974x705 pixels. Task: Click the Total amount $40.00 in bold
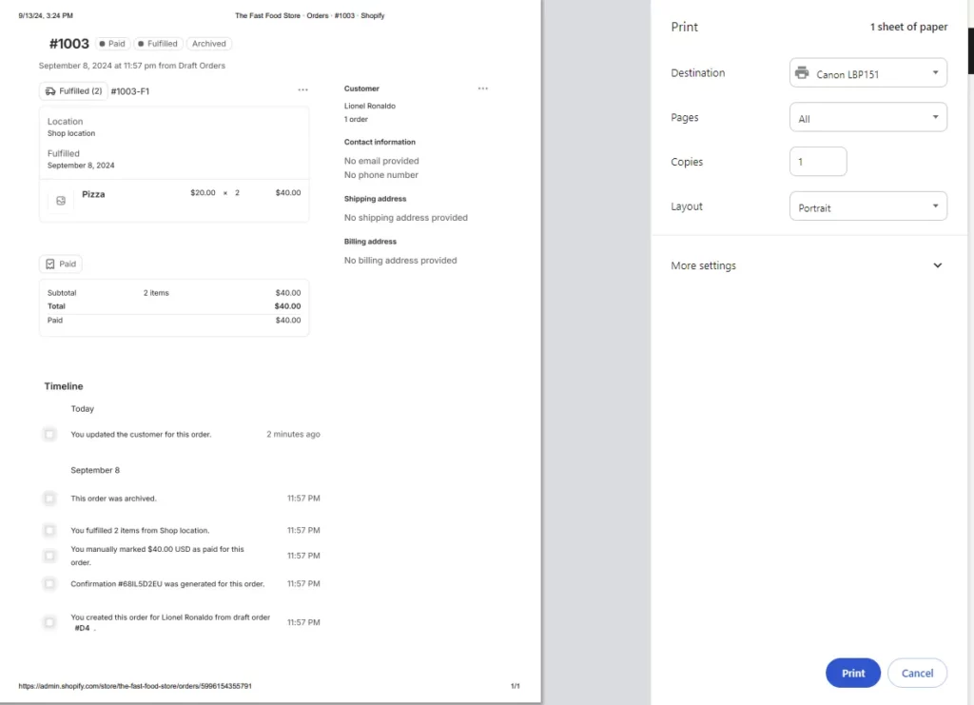(x=287, y=306)
